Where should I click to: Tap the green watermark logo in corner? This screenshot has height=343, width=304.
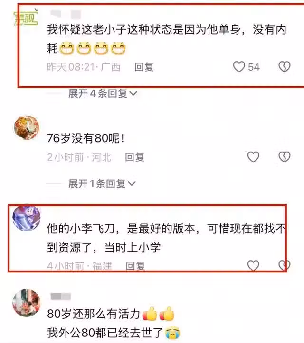(x=26, y=18)
